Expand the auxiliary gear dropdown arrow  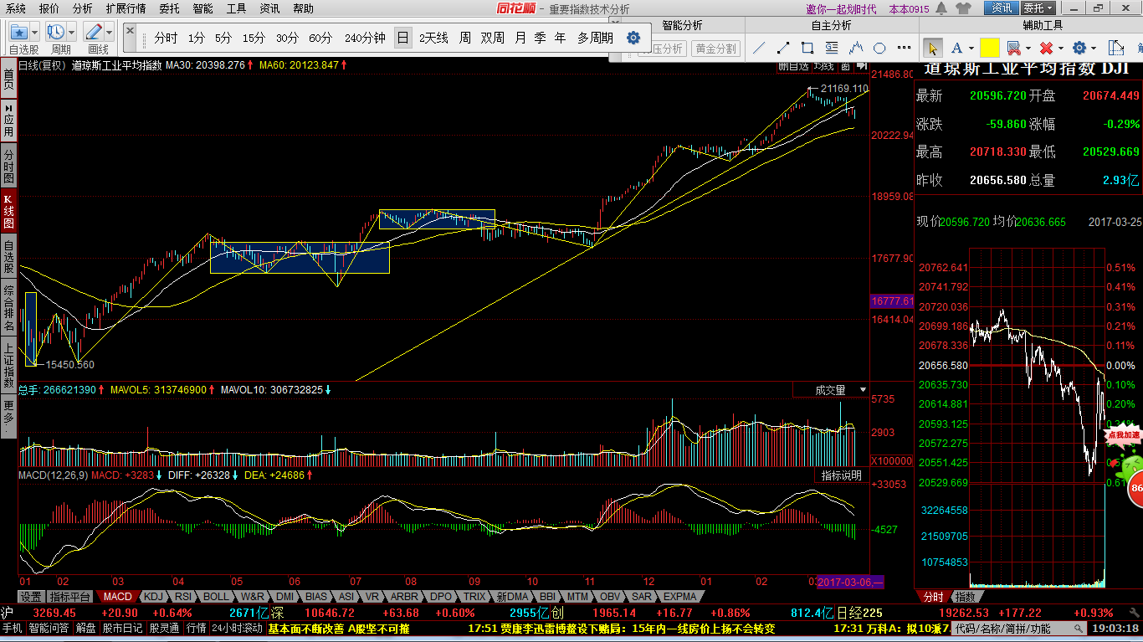click(1094, 49)
